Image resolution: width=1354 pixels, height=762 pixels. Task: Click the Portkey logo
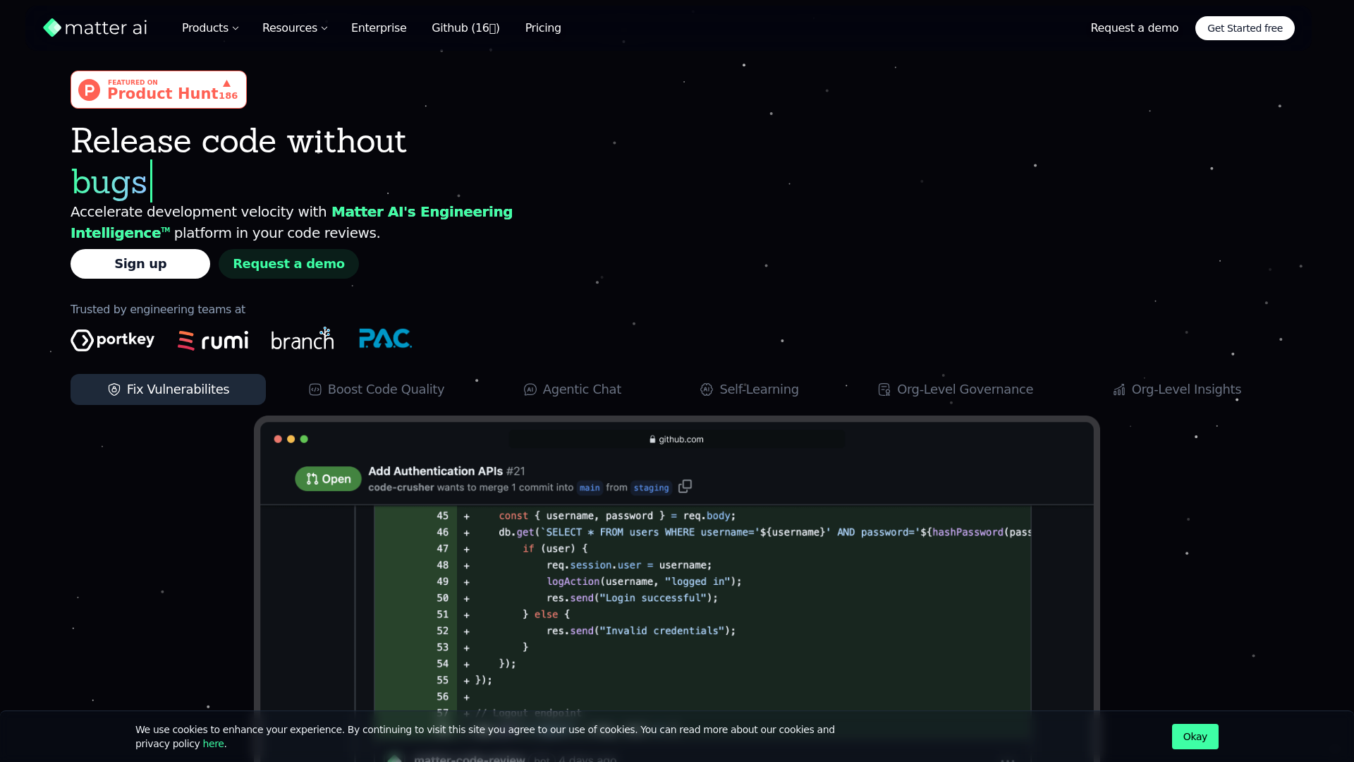point(113,340)
